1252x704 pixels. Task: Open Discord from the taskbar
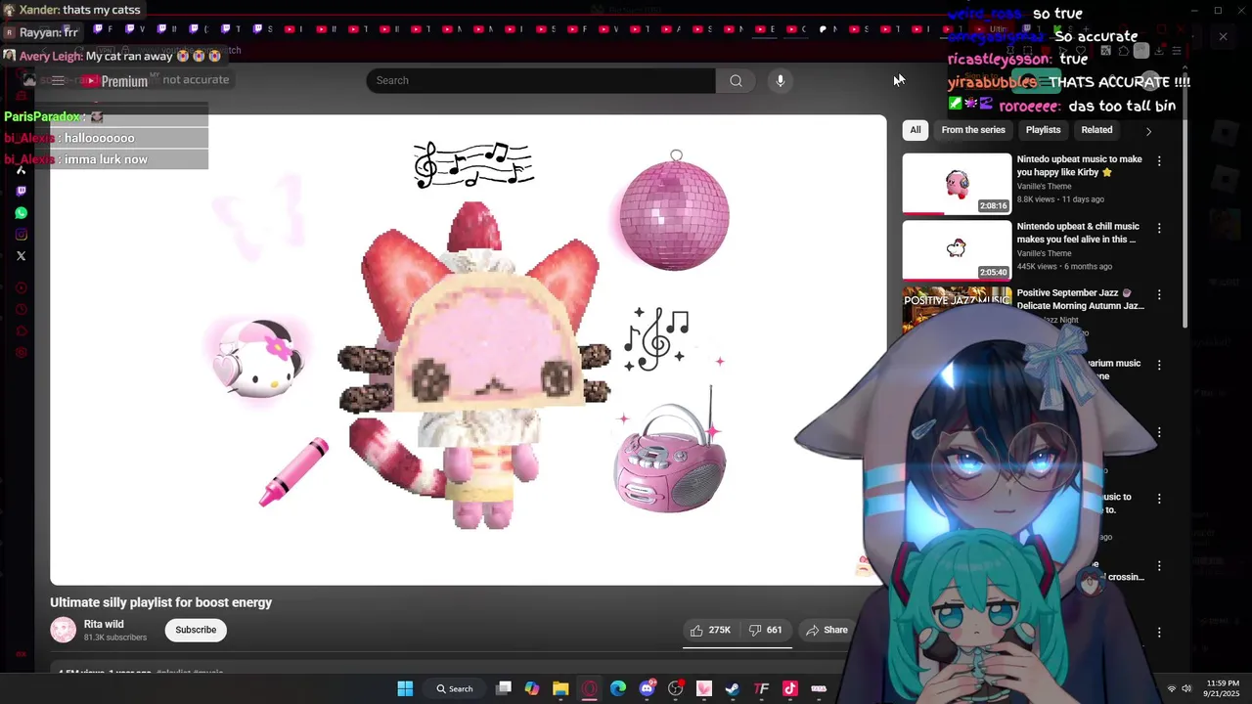click(647, 688)
